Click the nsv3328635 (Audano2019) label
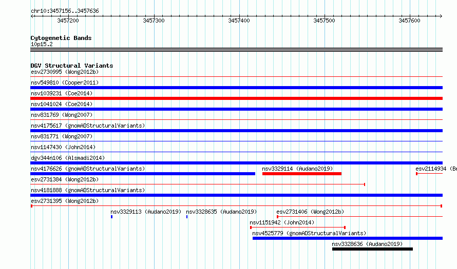The image size is (457, 269). tap(221, 212)
